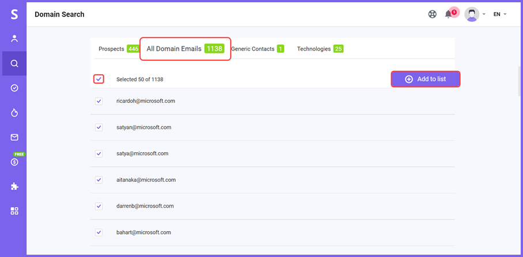
Task: Click the user avatar picture
Action: (472, 14)
